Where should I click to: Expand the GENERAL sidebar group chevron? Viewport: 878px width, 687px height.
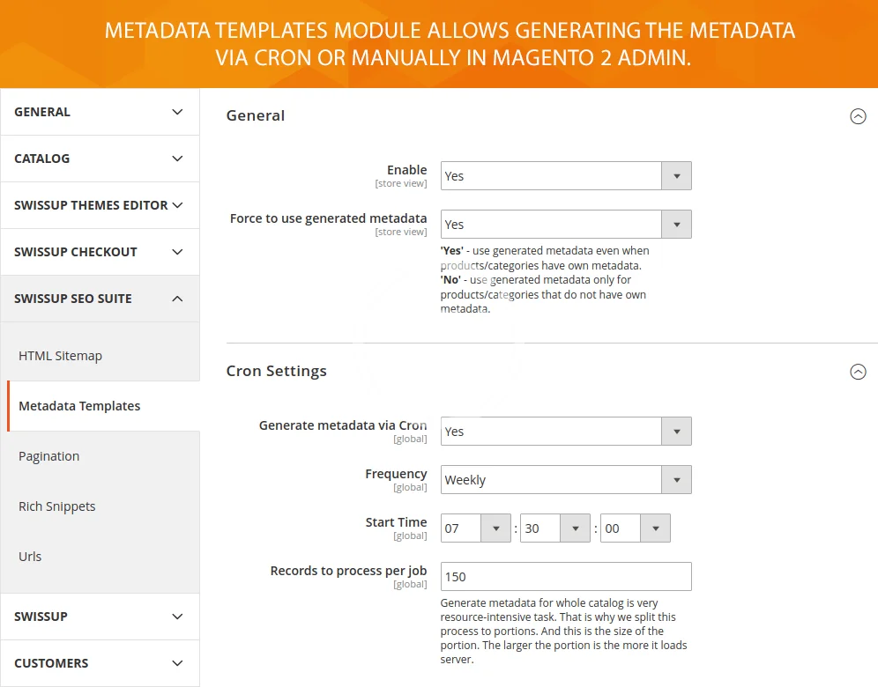point(177,112)
